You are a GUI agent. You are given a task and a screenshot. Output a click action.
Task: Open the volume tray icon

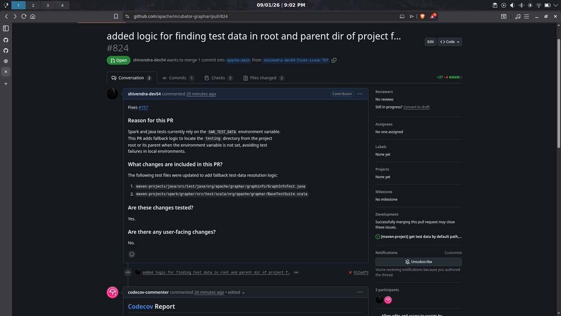point(512,5)
